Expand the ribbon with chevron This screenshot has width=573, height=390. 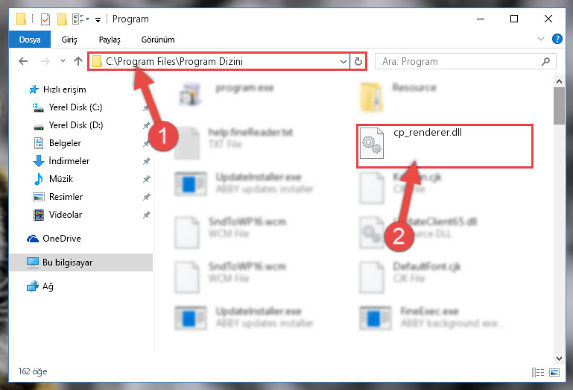click(x=540, y=39)
